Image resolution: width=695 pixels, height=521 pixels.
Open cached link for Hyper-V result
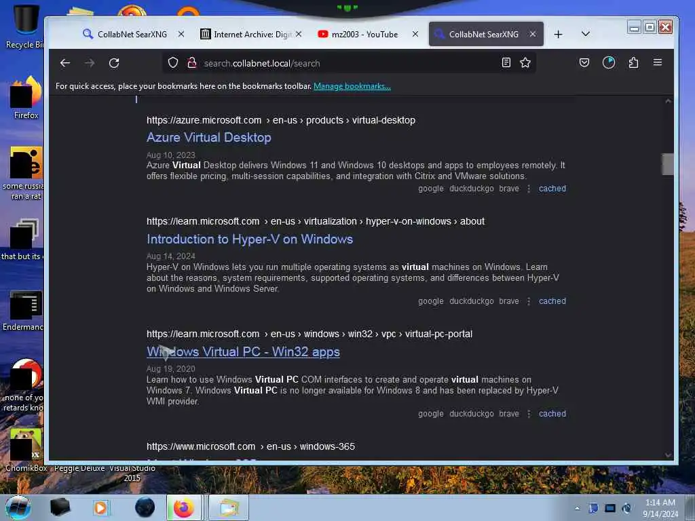click(x=552, y=301)
